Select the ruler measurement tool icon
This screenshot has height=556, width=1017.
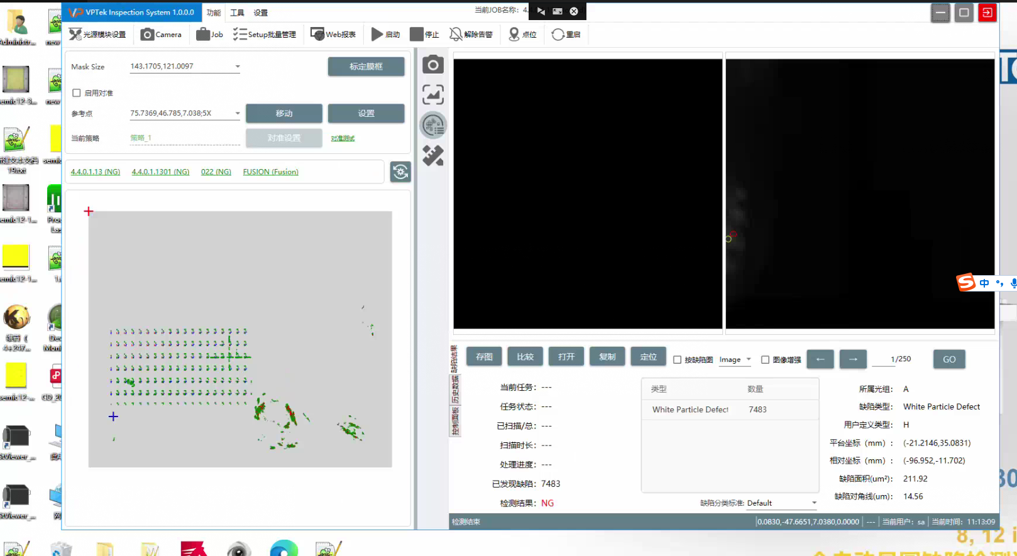(x=432, y=155)
